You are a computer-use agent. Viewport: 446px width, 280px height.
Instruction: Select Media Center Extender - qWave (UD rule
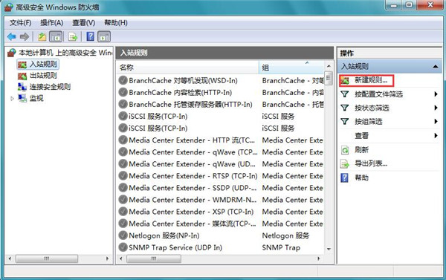click(x=192, y=164)
